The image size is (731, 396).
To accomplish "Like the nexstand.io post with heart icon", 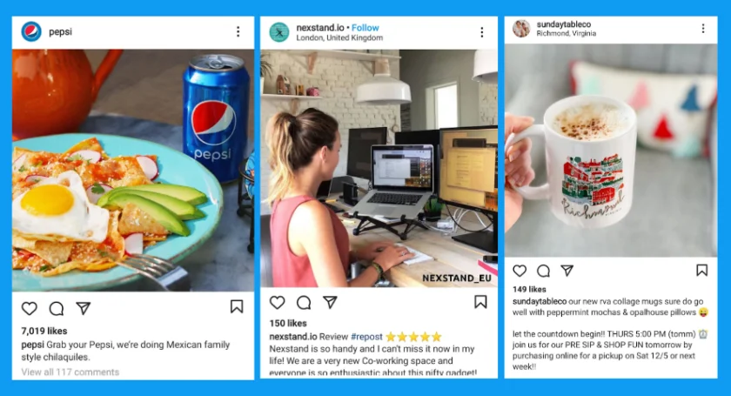I will (x=278, y=302).
